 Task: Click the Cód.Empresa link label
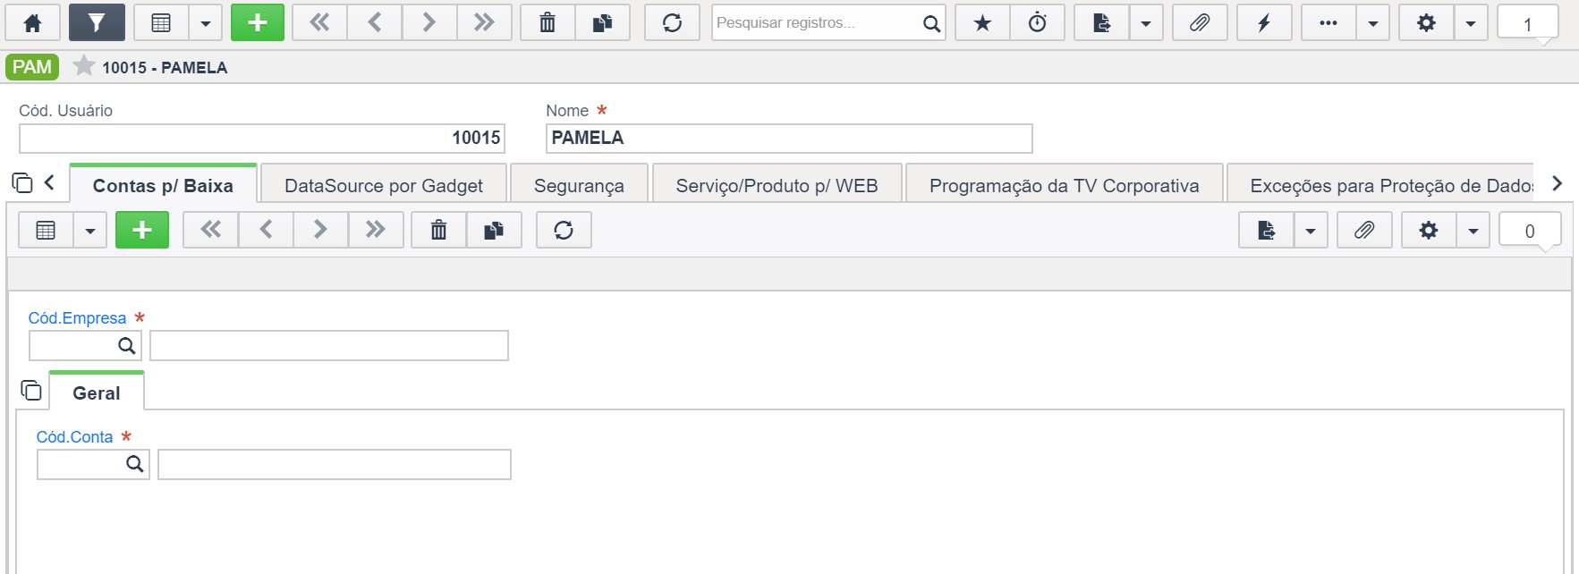(x=77, y=318)
